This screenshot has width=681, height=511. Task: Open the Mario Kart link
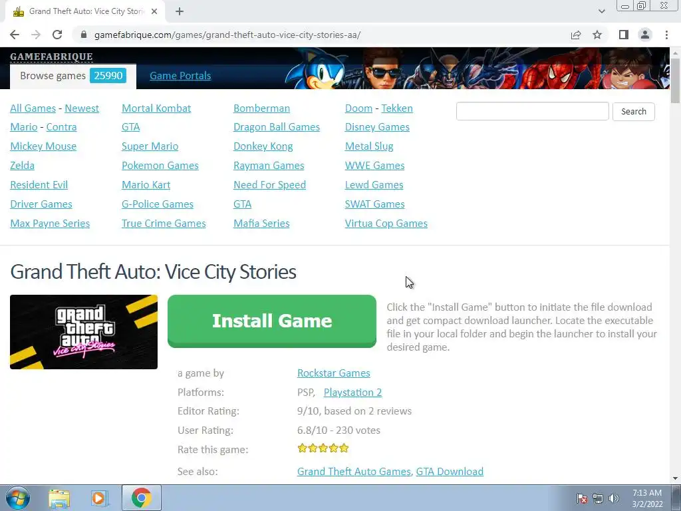coord(146,185)
